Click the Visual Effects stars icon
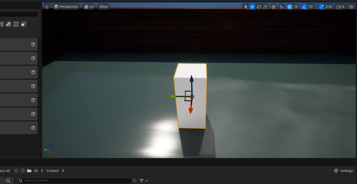The image size is (357, 184). tap(2, 24)
